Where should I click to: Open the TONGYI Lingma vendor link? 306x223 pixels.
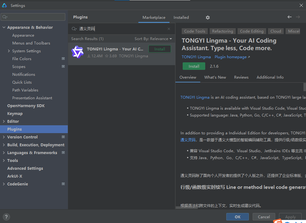(x=196, y=57)
